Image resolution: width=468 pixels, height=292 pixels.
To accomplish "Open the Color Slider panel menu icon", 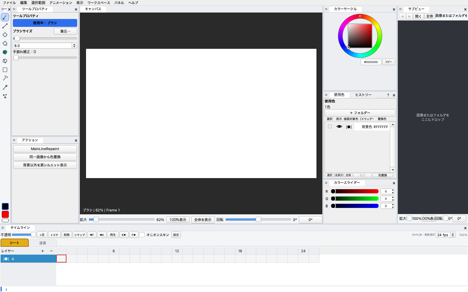I will [x=326, y=183].
